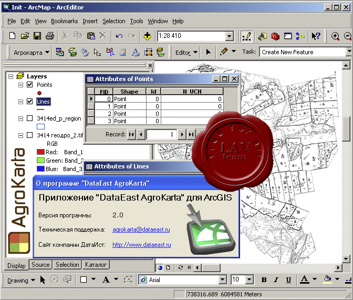The image size is (353, 300).
Task: Click the Record number input field
Action: coord(161,134)
